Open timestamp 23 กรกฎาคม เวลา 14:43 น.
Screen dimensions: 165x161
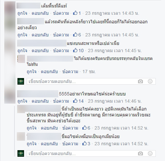click(112, 13)
